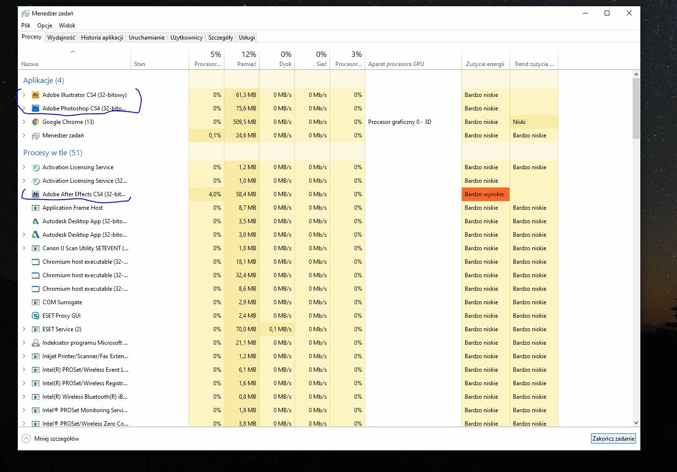677x472 pixels.
Task: Open the Plik menu
Action: coord(26,26)
